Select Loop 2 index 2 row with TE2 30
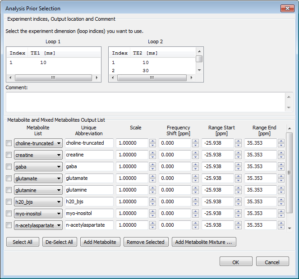299x279 pixels. tap(152, 71)
